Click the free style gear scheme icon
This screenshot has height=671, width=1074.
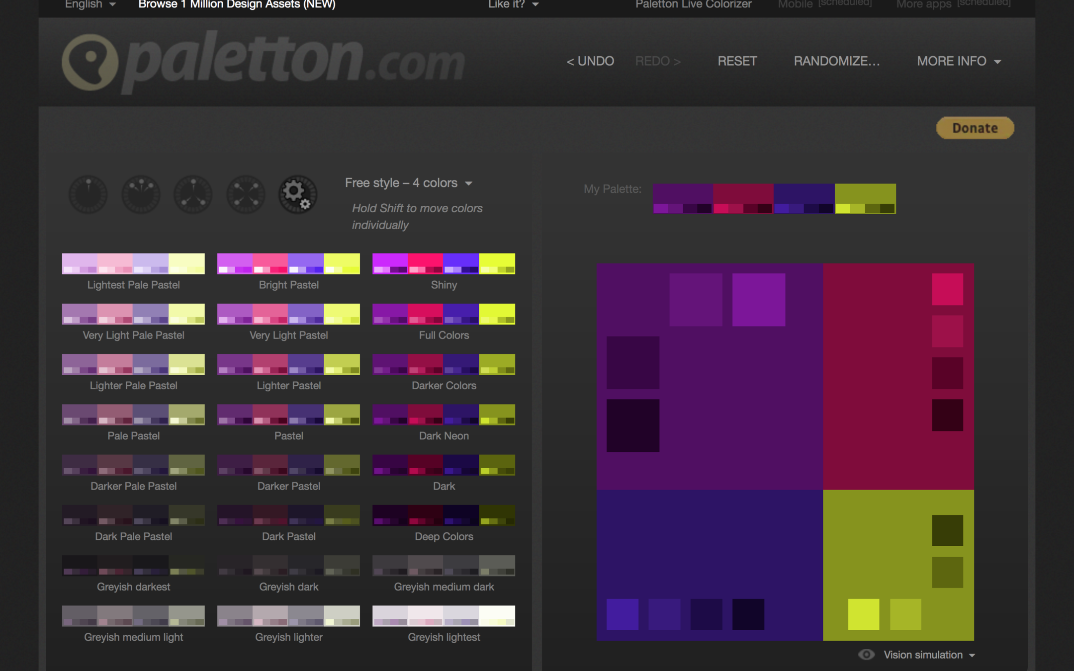coord(297,194)
